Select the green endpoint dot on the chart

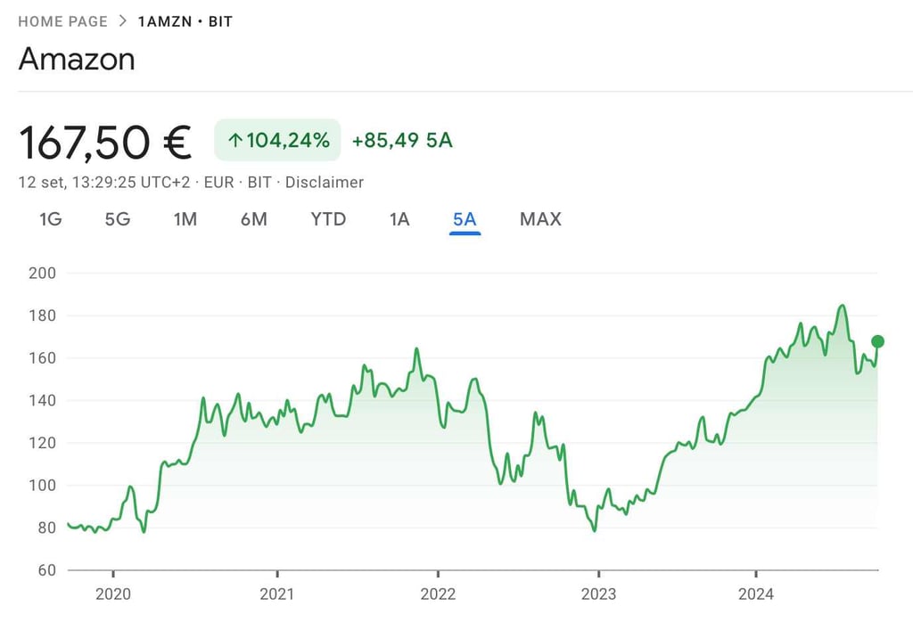click(x=880, y=340)
